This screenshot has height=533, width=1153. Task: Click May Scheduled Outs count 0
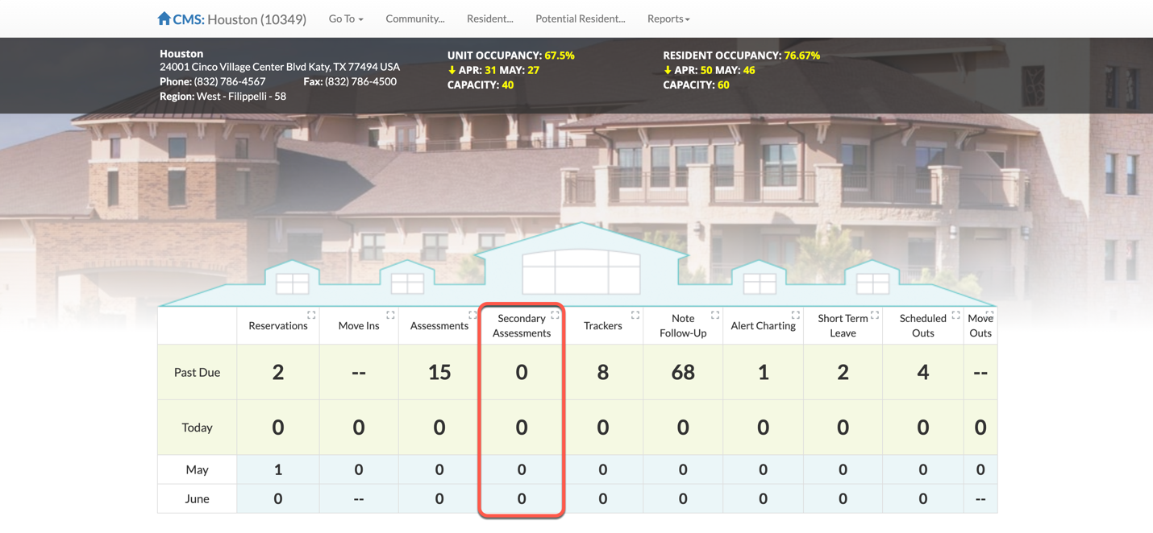(x=923, y=469)
